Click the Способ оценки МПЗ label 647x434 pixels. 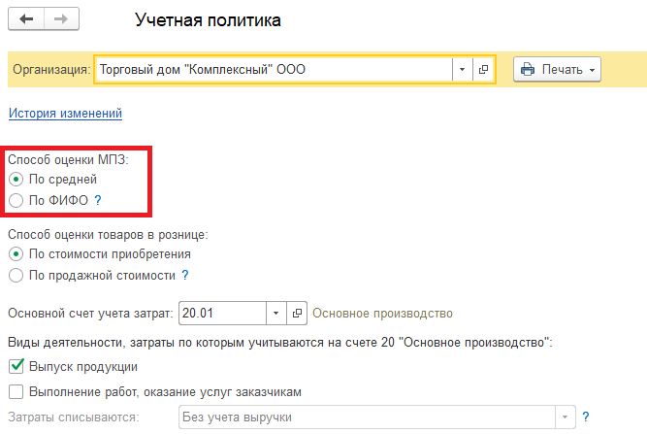tap(68, 160)
